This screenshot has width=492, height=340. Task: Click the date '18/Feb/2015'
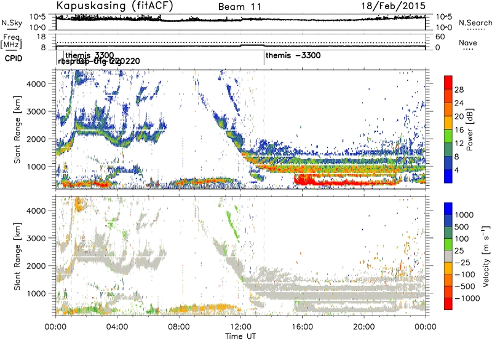pos(394,6)
